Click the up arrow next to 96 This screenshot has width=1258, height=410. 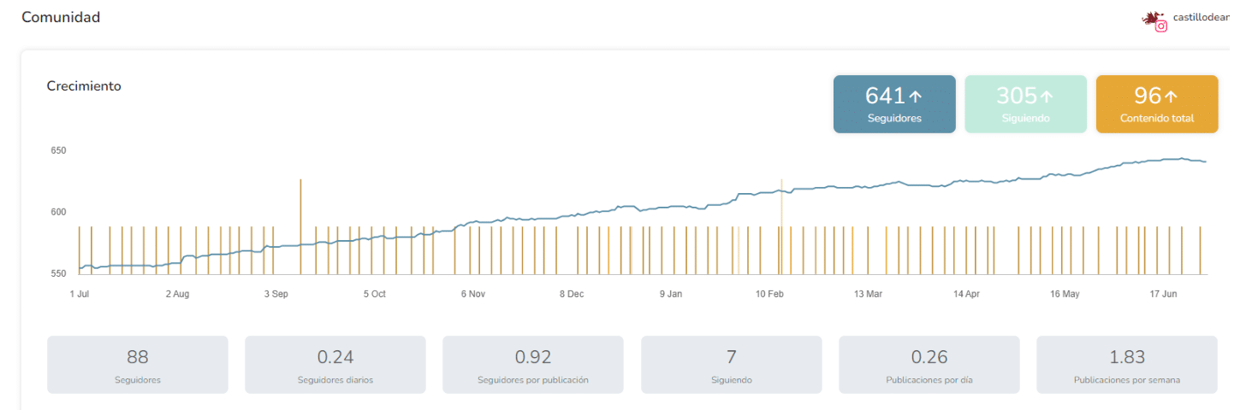[1171, 97]
